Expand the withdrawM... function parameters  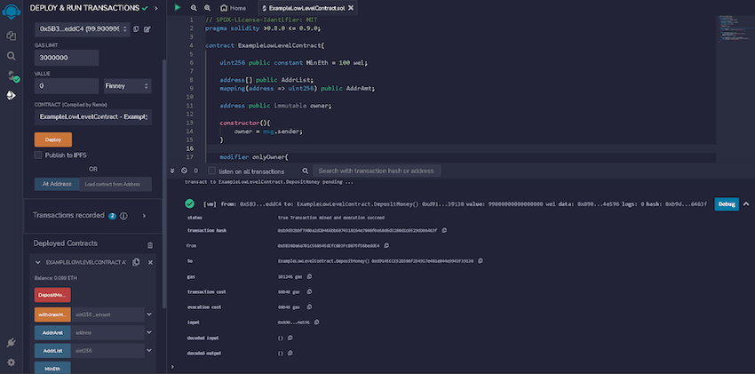pyautogui.click(x=149, y=314)
